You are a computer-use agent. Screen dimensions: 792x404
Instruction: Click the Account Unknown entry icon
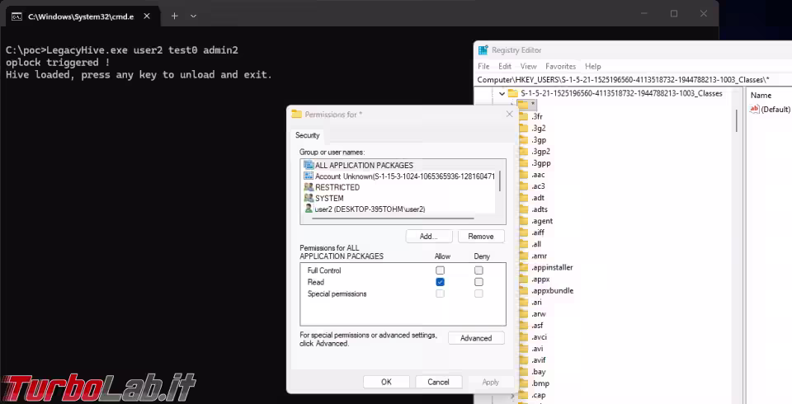coord(309,176)
